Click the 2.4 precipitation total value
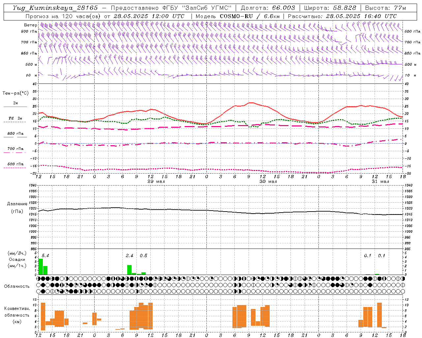Screen dimensions: 422x338 [x=130, y=256]
